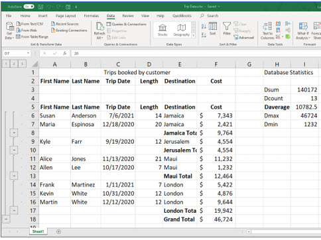
Task: Select the Sheet1 tab
Action: 38,231
